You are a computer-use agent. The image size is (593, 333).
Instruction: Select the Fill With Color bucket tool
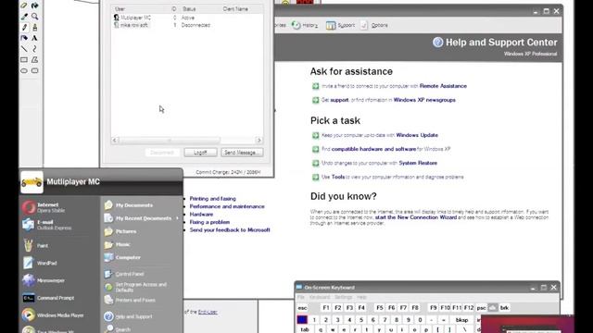coord(35,6)
